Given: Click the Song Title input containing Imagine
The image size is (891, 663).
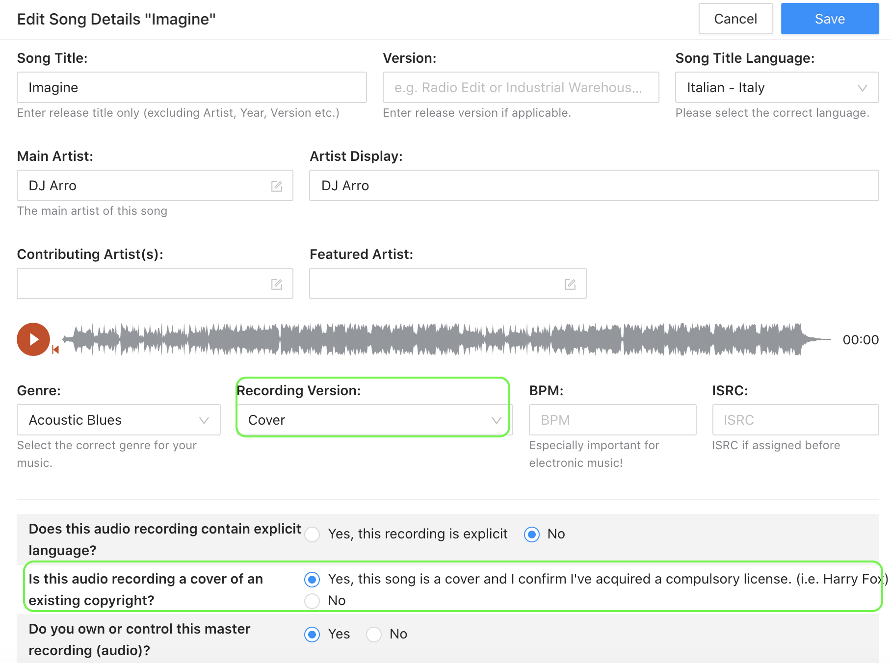Looking at the screenshot, I should 192,87.
